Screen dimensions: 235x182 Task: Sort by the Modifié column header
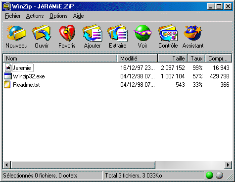[138, 59]
